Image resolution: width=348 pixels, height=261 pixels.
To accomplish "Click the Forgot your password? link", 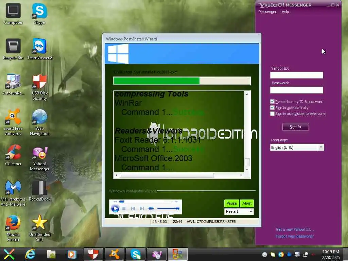I will 295,236.
